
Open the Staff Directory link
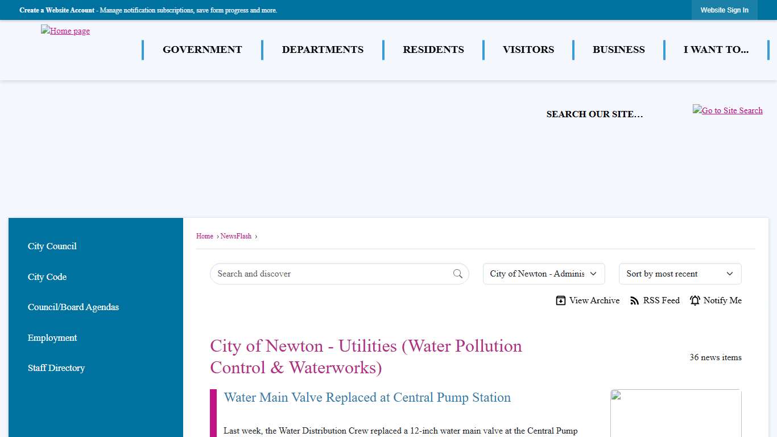click(x=56, y=368)
